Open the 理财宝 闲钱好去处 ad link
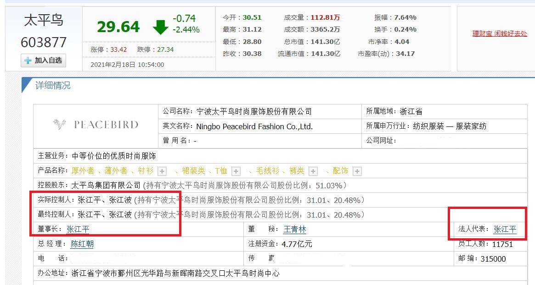 pos(500,33)
